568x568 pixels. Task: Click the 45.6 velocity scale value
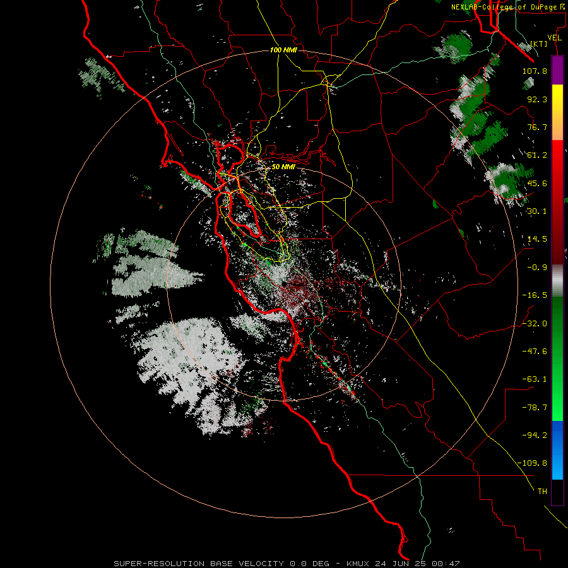(537, 183)
